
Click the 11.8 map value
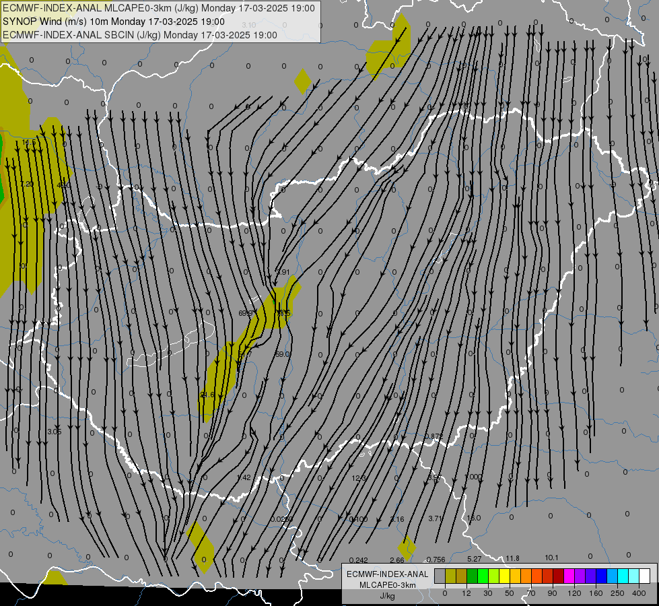tap(513, 558)
